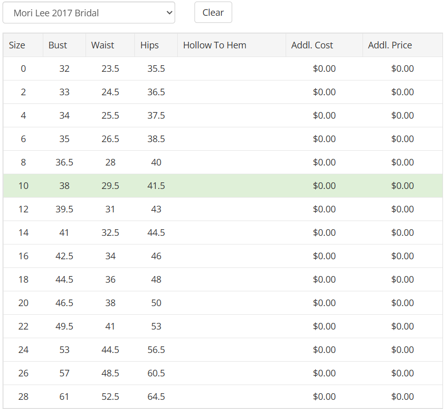The image size is (444, 409).
Task: Select the size 28 row
Action: 223,397
